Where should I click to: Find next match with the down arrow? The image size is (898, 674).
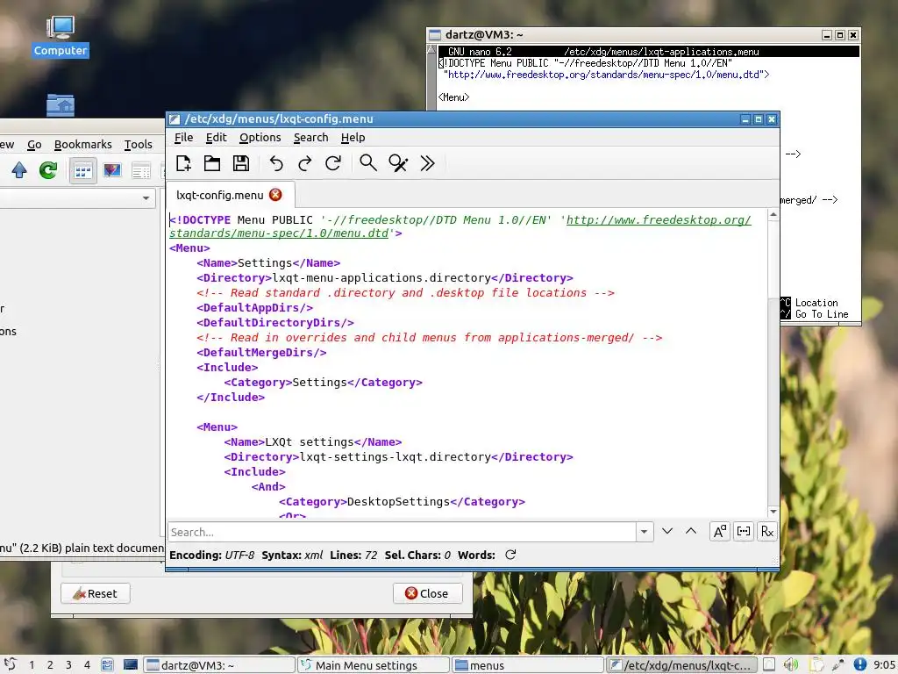pyautogui.click(x=667, y=531)
